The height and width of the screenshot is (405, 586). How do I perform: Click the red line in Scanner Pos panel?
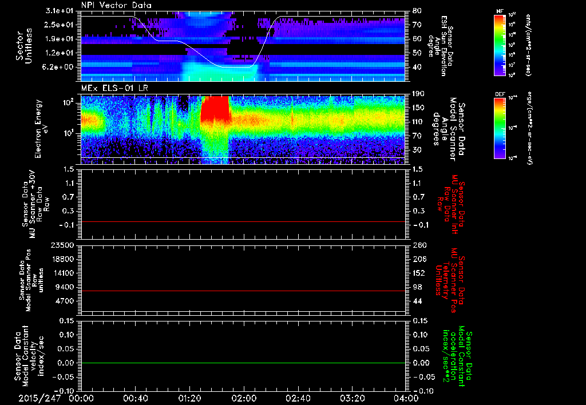pos(243,291)
